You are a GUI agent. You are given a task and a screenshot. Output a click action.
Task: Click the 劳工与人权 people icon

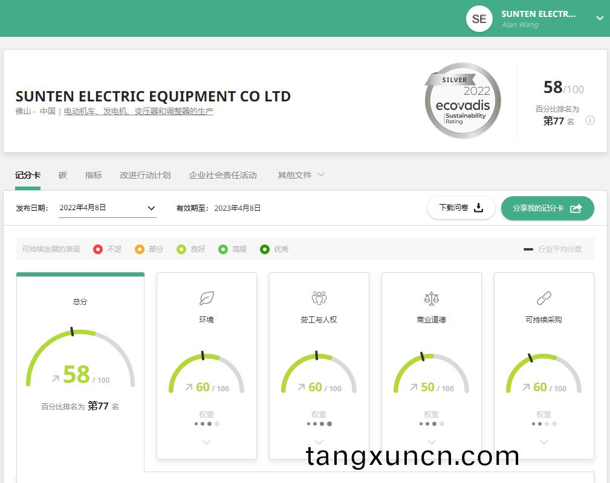319,298
